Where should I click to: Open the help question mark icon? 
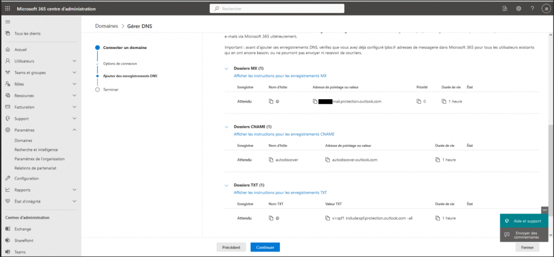pos(532,9)
